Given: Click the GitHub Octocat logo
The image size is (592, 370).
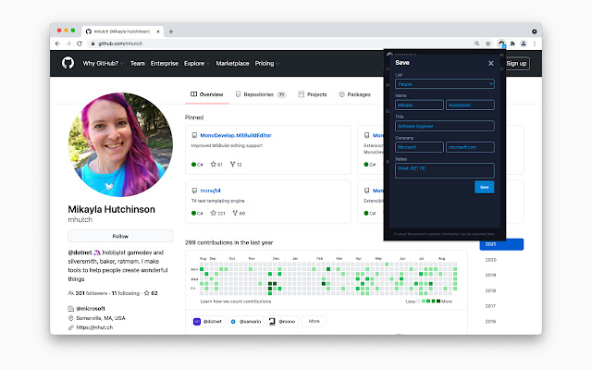Looking at the screenshot, I should 68,63.
